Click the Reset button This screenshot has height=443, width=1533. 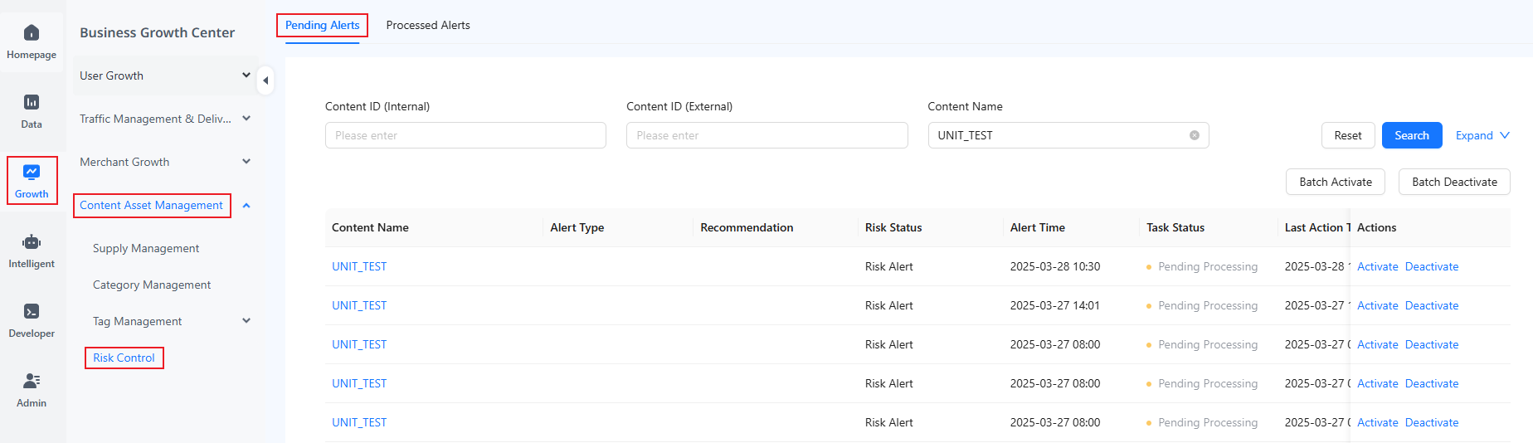tap(1348, 135)
